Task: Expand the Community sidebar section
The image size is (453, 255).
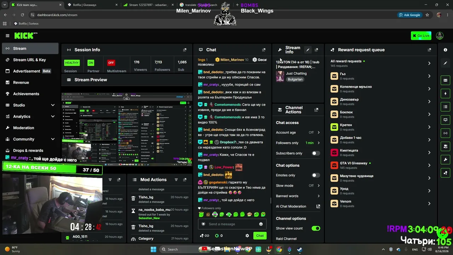Action: pyautogui.click(x=30, y=139)
